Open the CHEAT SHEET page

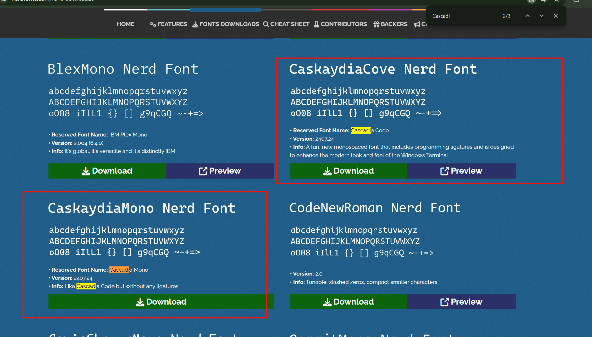(x=286, y=24)
